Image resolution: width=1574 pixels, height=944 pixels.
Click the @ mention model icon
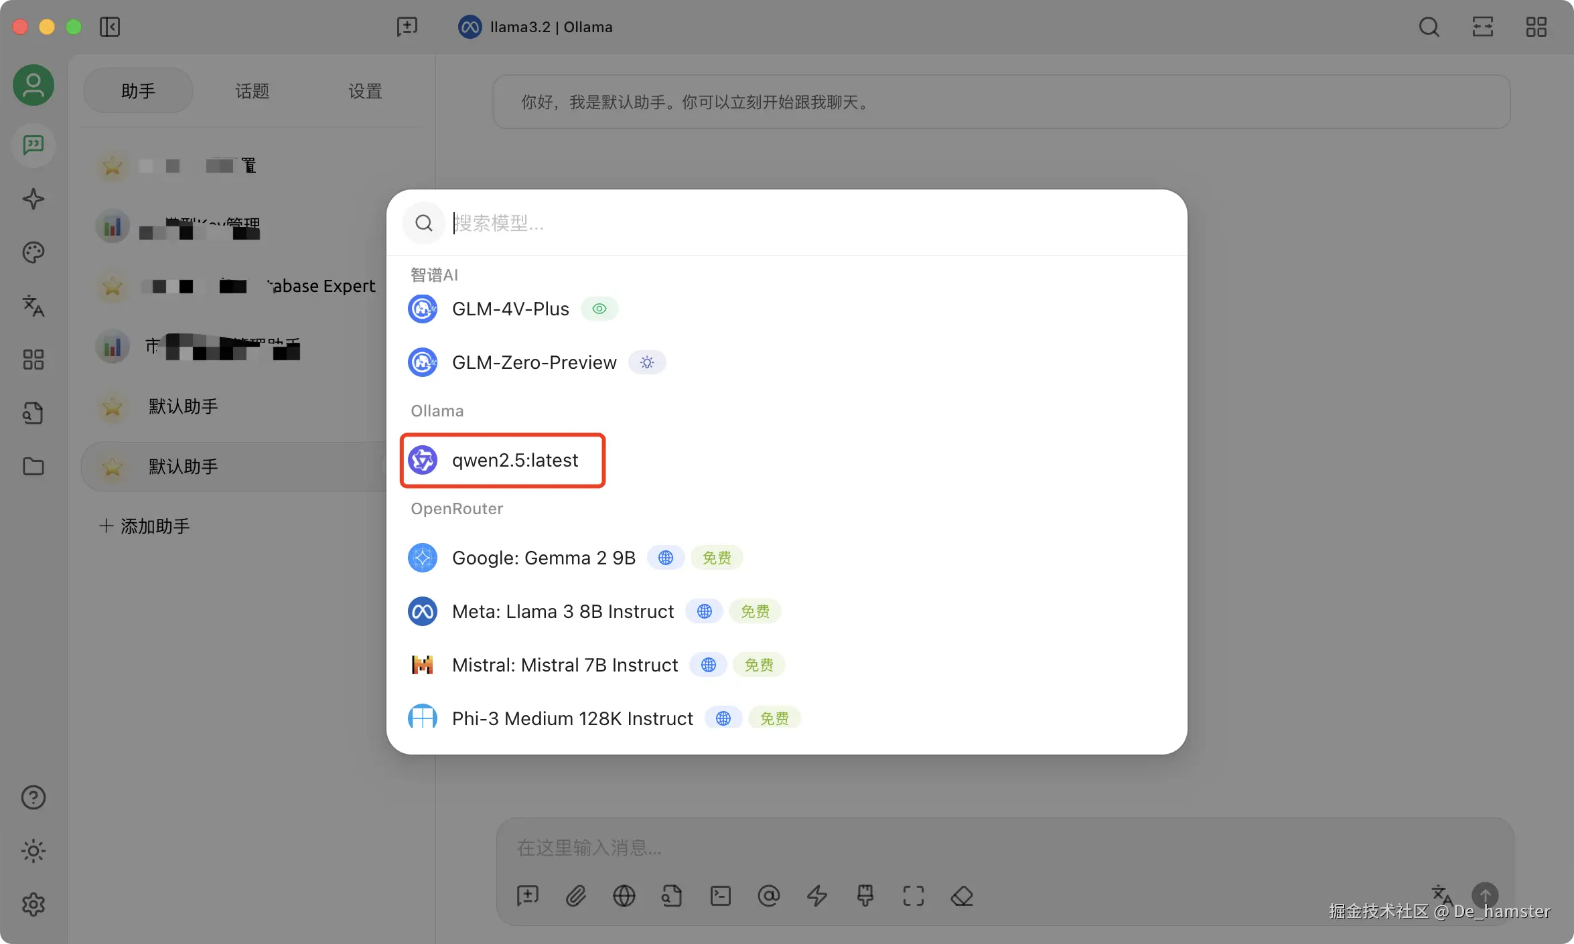pyautogui.click(x=768, y=896)
